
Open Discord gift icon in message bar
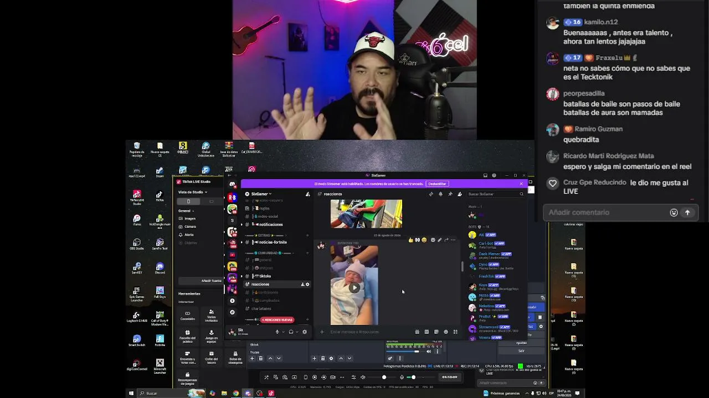[x=417, y=332]
